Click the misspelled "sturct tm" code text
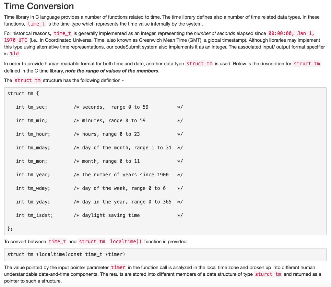 [268, 274]
